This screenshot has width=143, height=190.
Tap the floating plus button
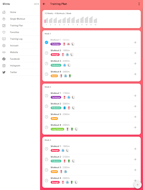click(x=137, y=185)
